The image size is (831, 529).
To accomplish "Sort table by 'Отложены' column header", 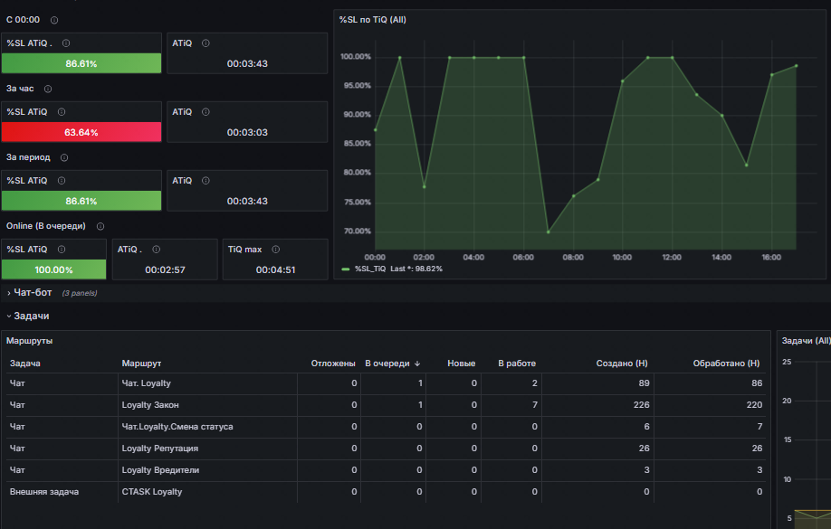I will click(x=333, y=364).
